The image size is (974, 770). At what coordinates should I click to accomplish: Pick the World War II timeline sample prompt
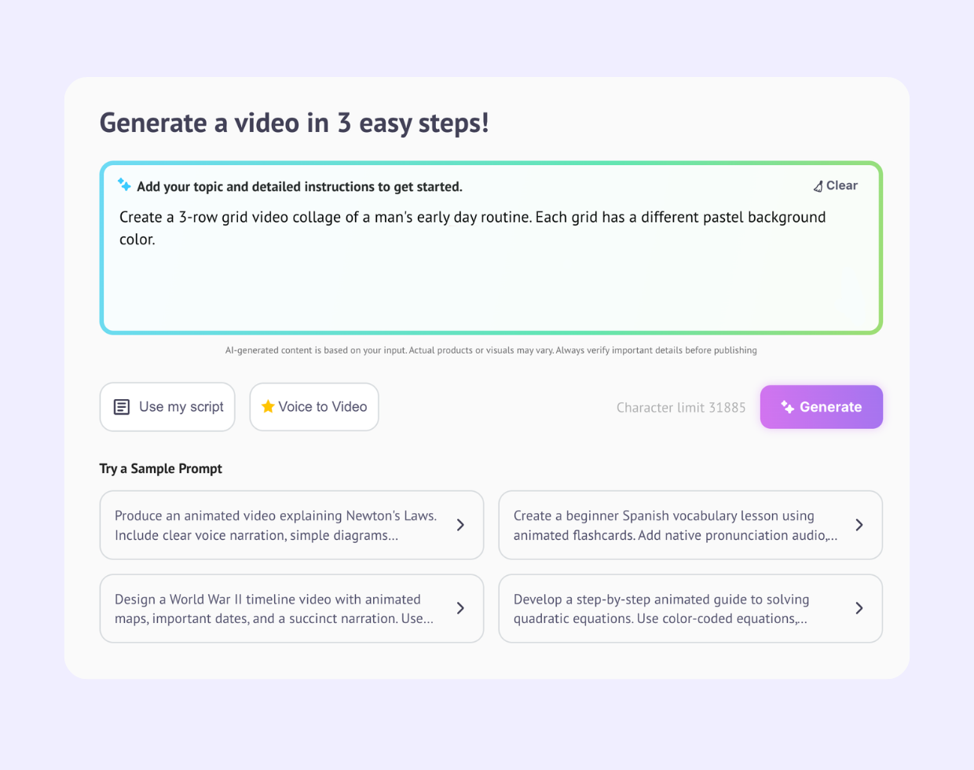(291, 608)
